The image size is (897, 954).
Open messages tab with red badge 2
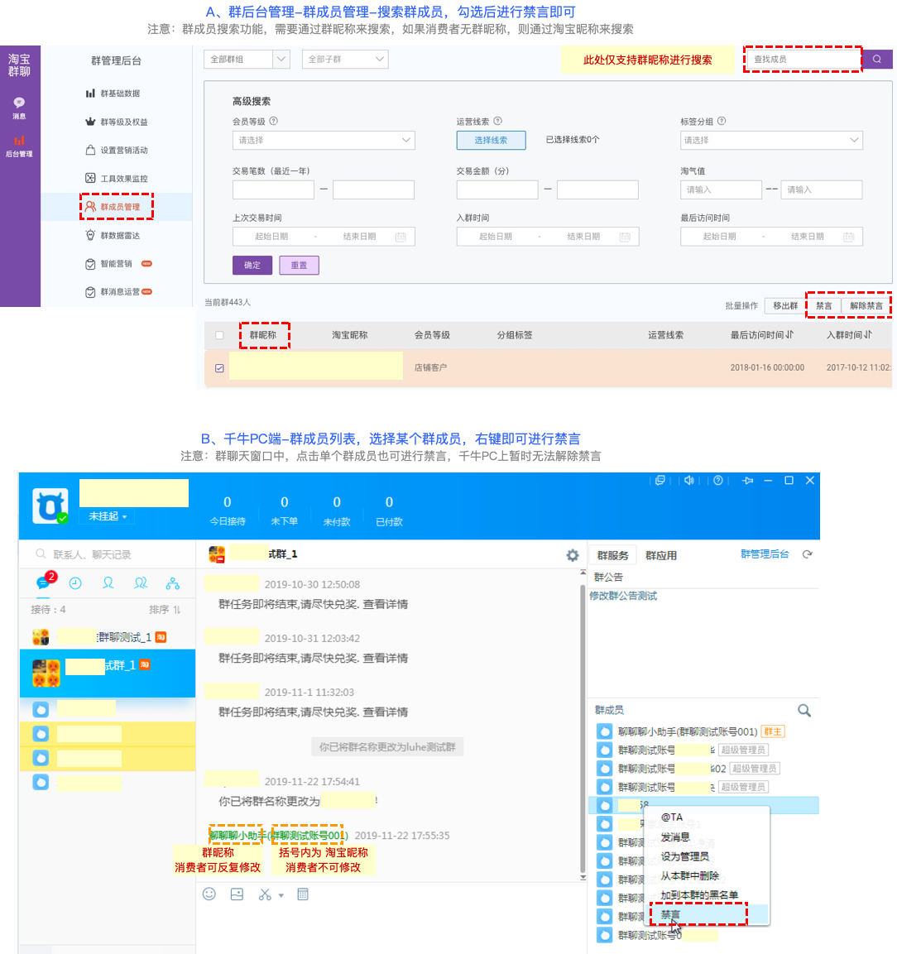click(x=44, y=582)
